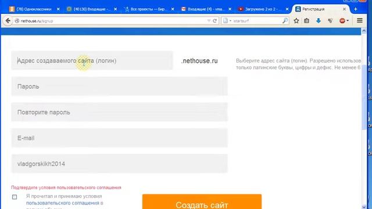Screen dimensions: 372x209
Task: Close the Все проекты tab
Action: coord(173,9)
